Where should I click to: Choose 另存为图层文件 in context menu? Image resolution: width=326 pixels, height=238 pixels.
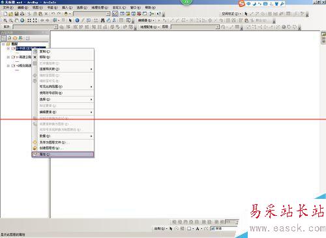(x=63, y=142)
